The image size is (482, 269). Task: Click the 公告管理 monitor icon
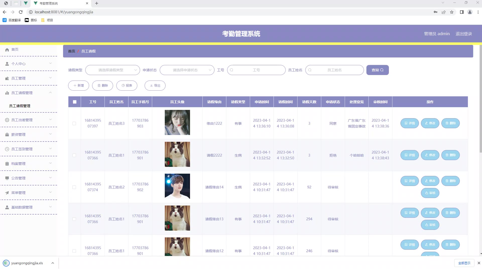point(7,178)
